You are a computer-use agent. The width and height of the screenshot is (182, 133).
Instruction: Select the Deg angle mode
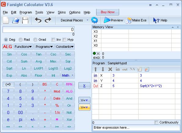click(6, 40)
